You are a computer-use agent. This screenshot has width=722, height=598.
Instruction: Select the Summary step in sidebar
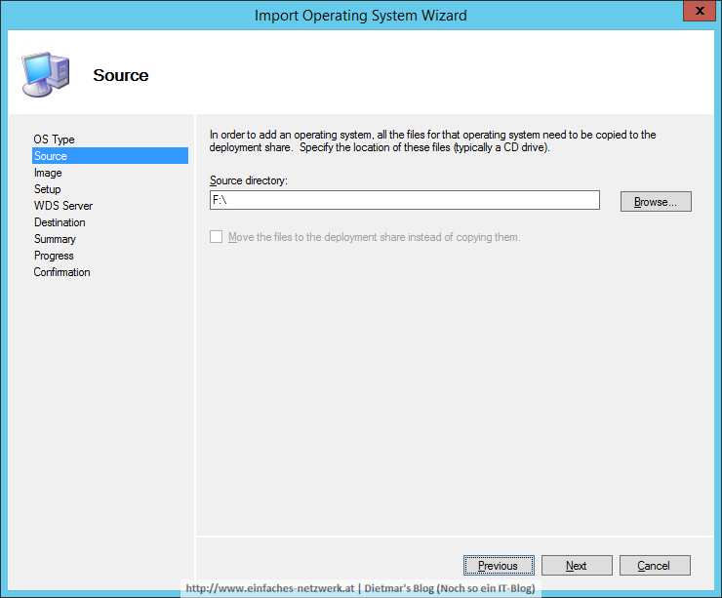(x=55, y=239)
